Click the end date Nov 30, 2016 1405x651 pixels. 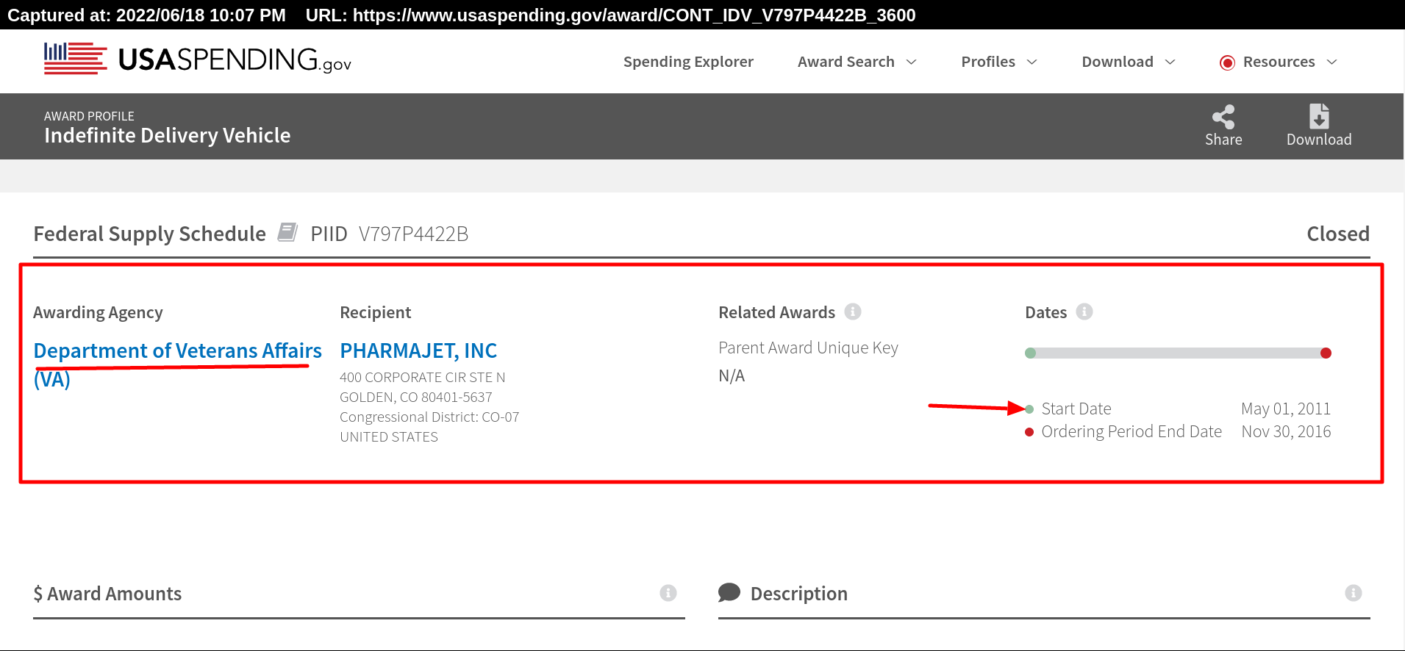(x=1286, y=431)
